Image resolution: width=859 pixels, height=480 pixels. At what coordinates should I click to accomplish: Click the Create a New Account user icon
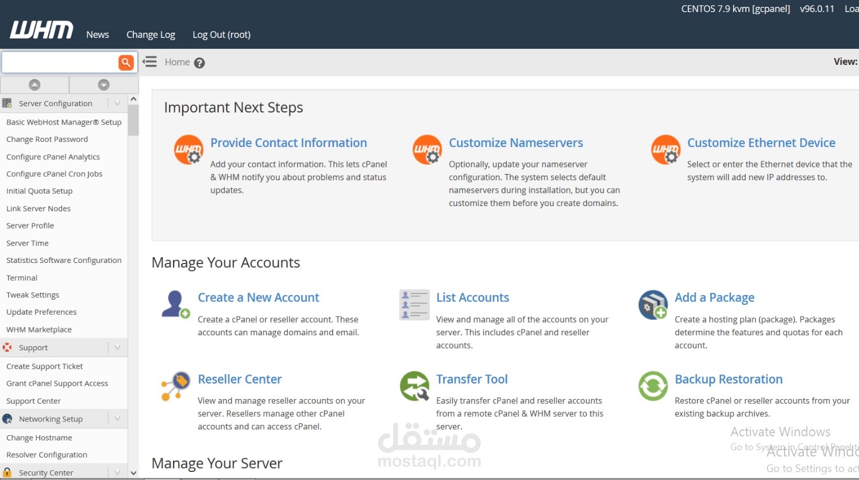coord(175,304)
